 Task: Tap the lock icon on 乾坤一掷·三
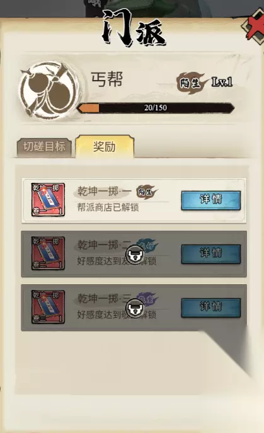click(x=135, y=308)
